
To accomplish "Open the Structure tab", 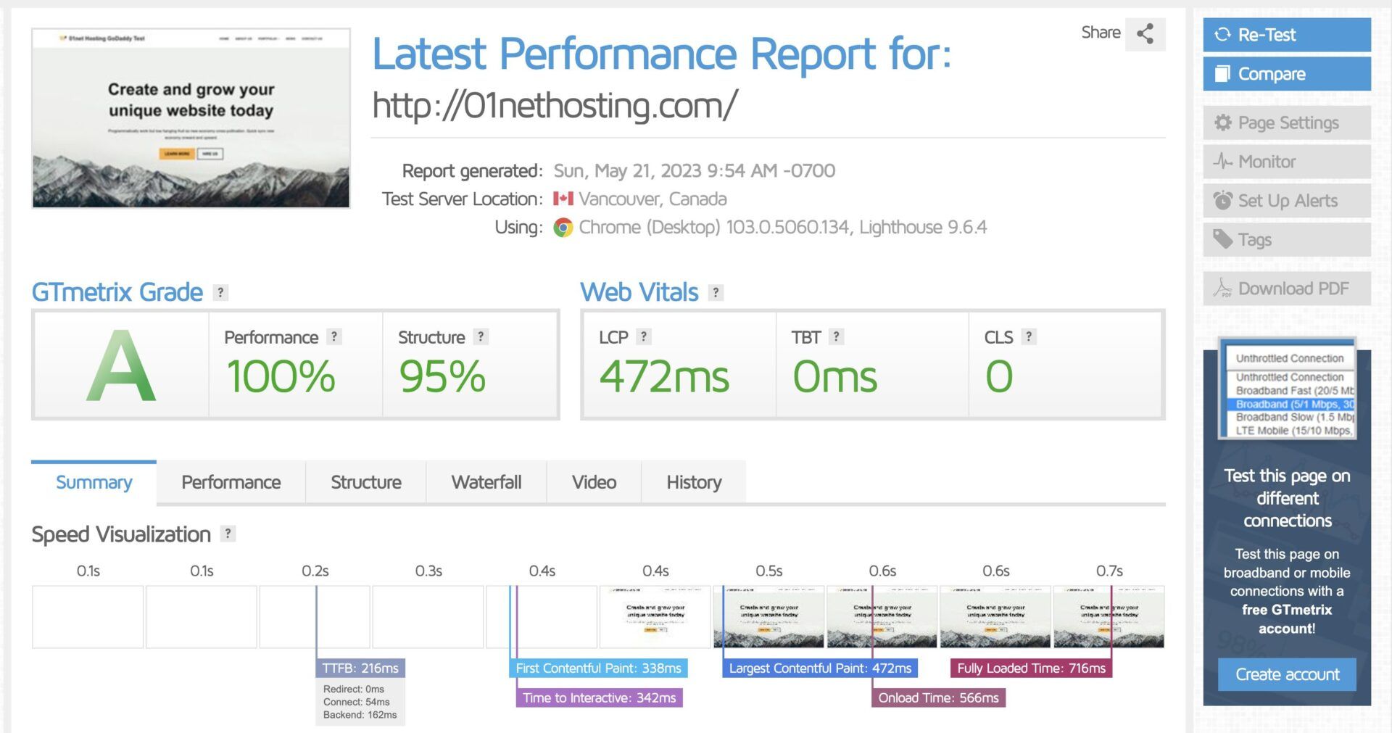I will [365, 482].
